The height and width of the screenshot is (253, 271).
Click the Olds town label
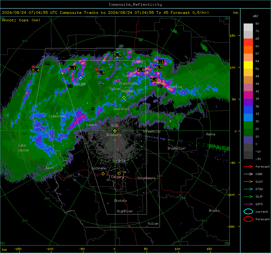click(x=115, y=125)
